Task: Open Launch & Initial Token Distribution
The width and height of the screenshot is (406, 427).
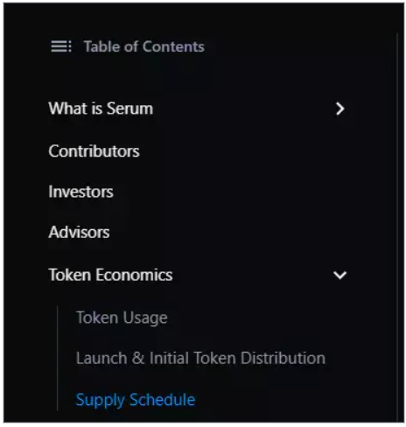Action: (x=200, y=358)
